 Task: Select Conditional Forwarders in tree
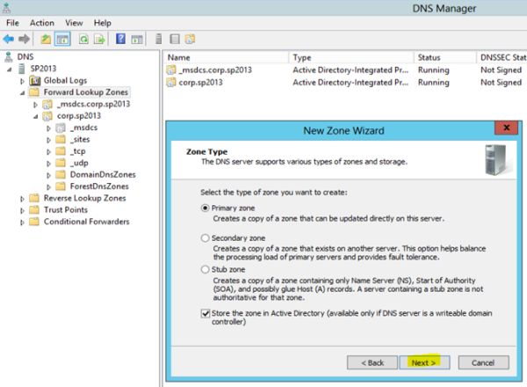86,222
